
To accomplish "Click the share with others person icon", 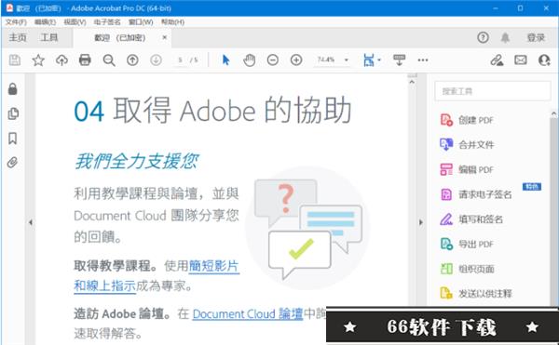I will tap(544, 60).
